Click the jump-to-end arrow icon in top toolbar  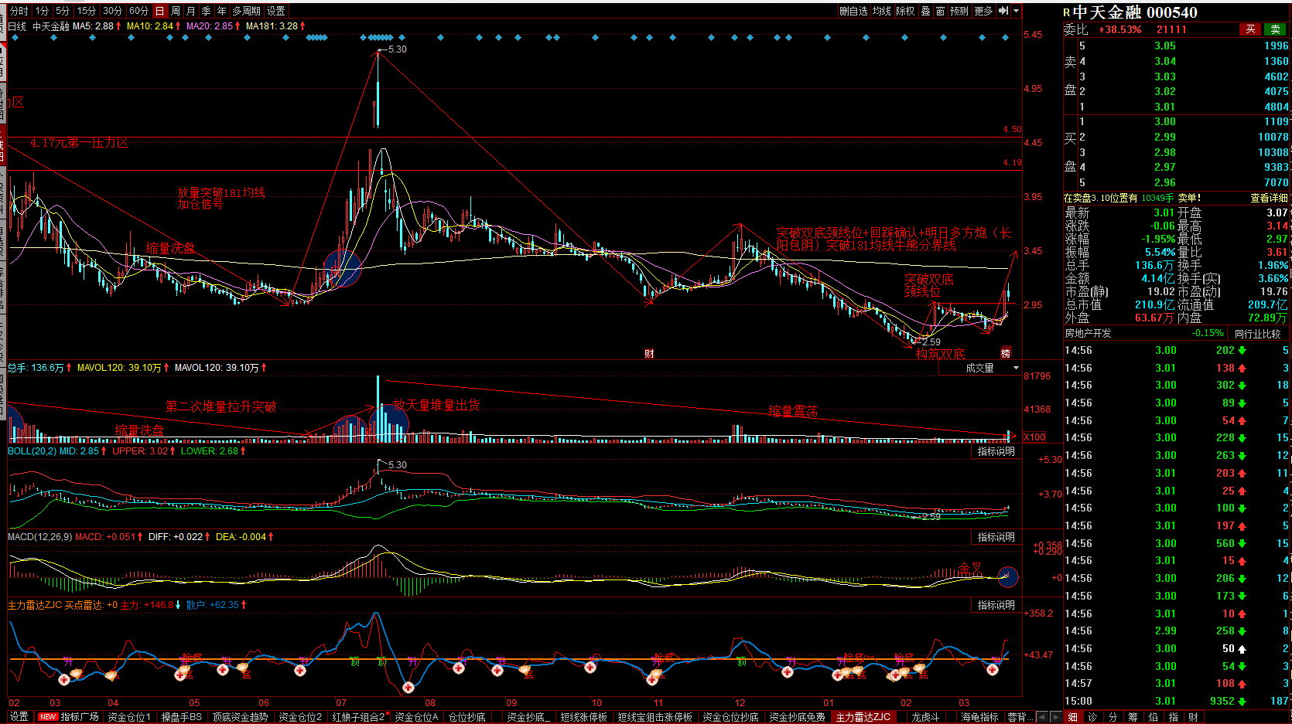(x=1003, y=11)
